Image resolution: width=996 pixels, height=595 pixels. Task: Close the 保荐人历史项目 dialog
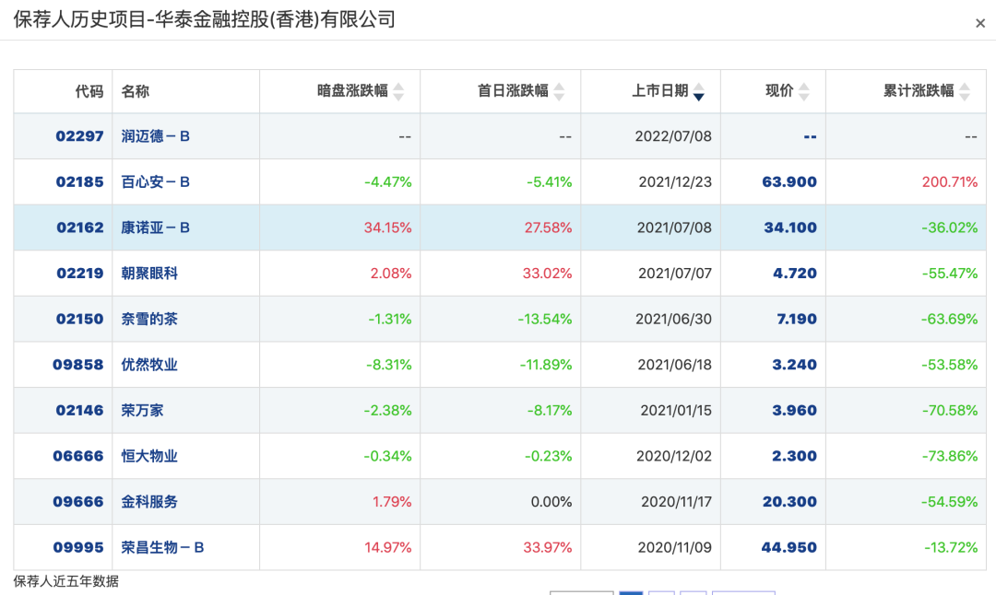click(x=980, y=23)
